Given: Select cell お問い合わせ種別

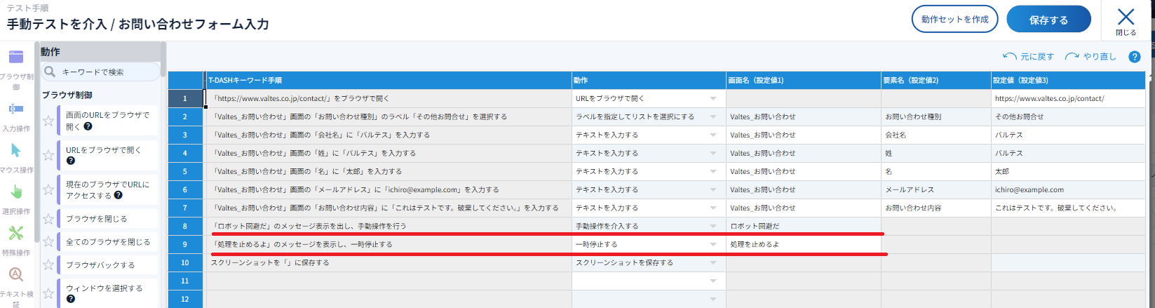Looking at the screenshot, I should 936,117.
